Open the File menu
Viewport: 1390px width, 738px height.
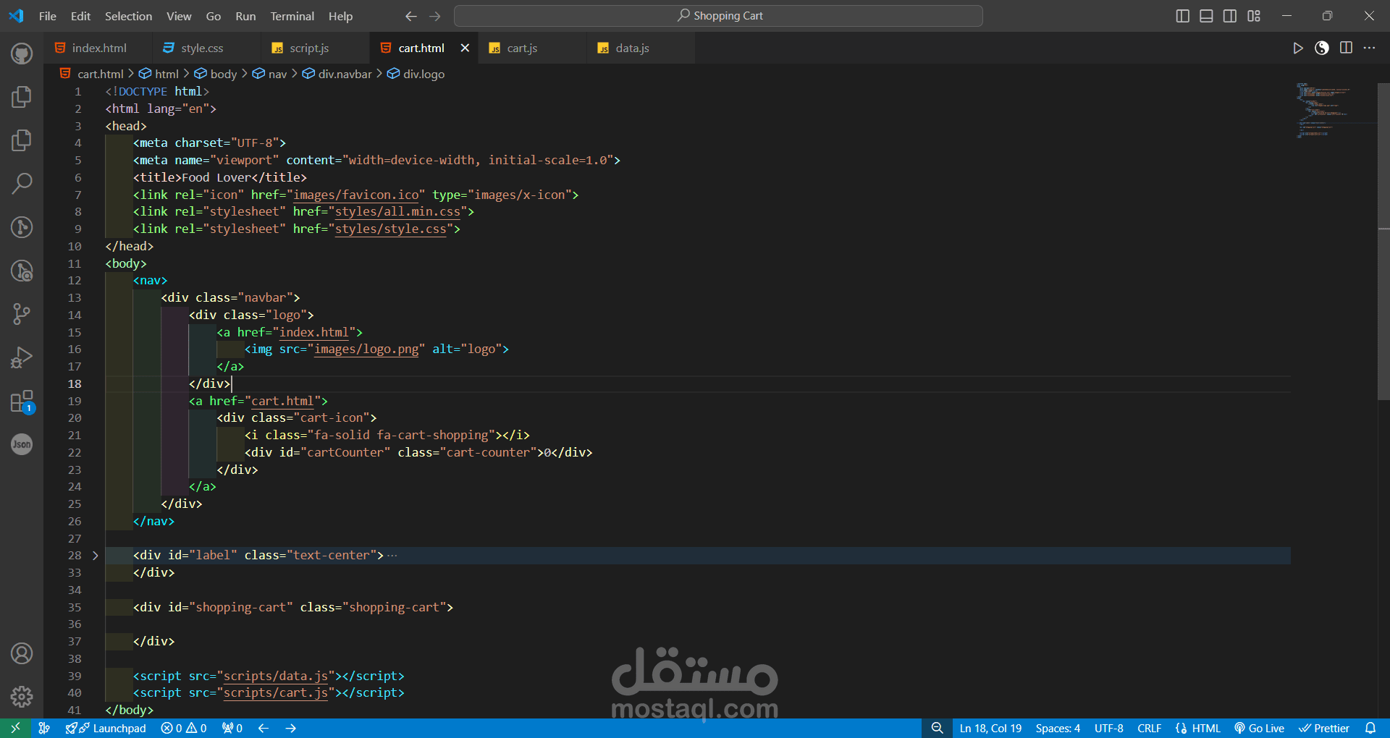(48, 16)
